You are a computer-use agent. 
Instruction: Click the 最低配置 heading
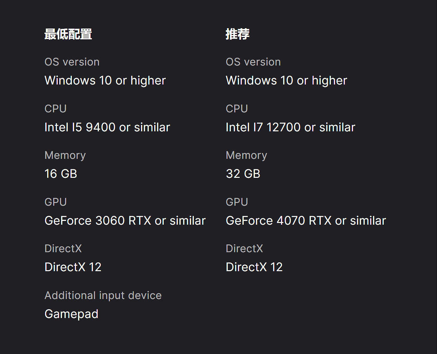pos(68,34)
